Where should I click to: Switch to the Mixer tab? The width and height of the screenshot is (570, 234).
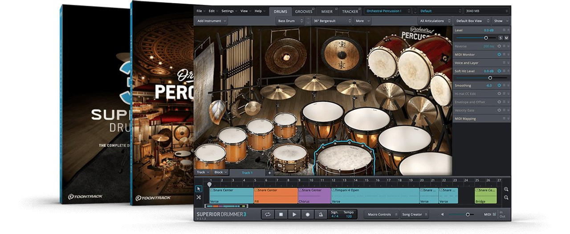[x=327, y=11]
